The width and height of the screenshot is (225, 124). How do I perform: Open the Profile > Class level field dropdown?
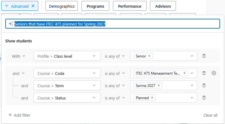click(x=67, y=56)
